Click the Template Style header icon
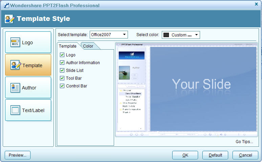 pos(9,19)
